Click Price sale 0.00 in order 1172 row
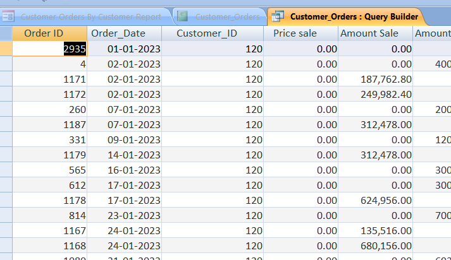 click(x=300, y=95)
